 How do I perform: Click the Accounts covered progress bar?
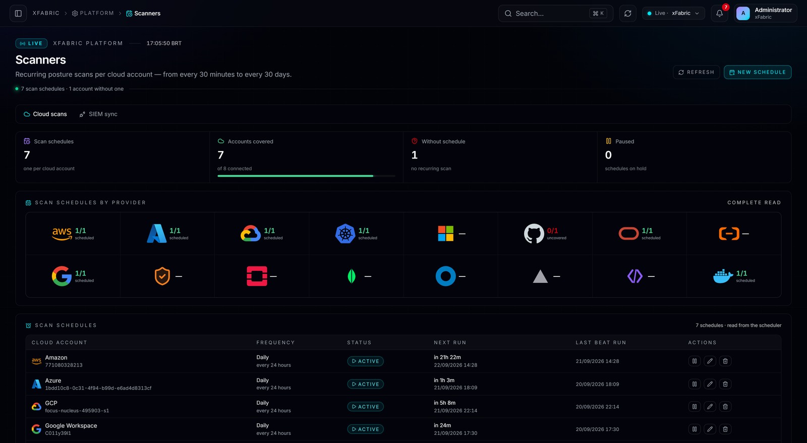click(x=306, y=176)
